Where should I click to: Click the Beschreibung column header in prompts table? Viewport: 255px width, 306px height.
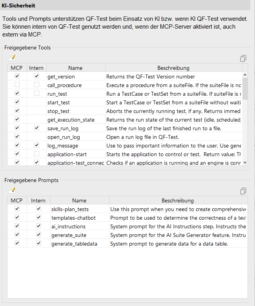pyautogui.click(x=178, y=200)
